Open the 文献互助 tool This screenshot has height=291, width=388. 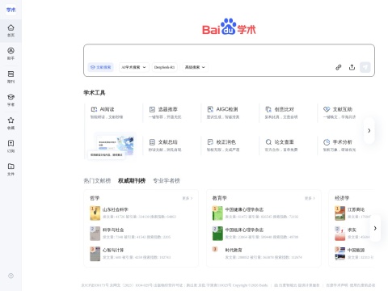[339, 112]
